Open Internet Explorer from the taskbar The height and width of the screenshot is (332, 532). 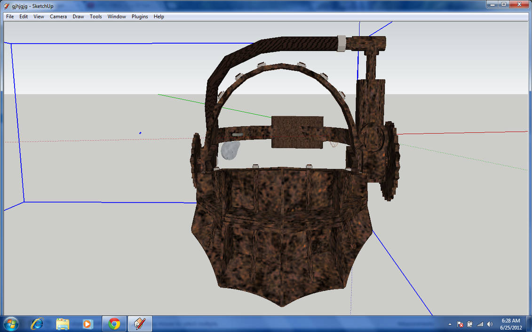tap(37, 324)
